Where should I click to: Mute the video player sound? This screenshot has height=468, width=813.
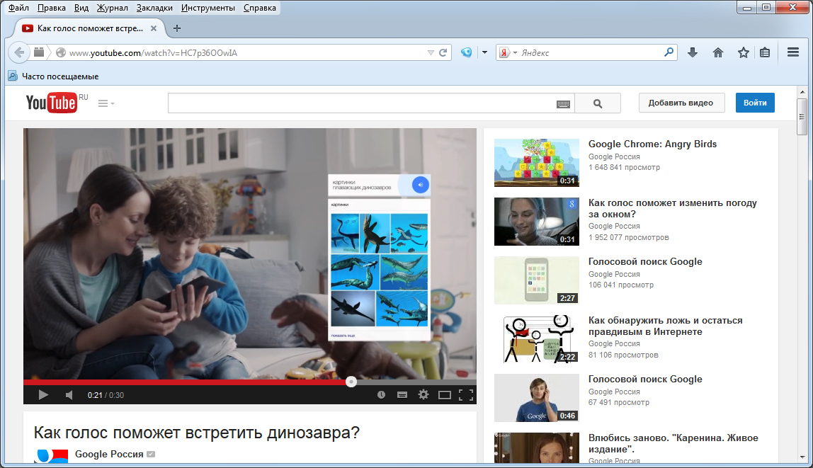tap(69, 395)
